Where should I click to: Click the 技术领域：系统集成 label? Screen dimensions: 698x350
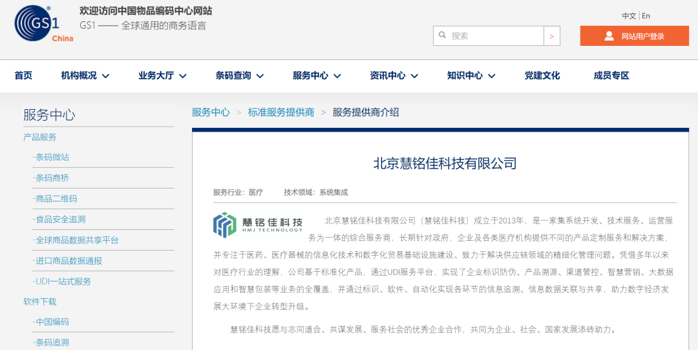click(315, 192)
